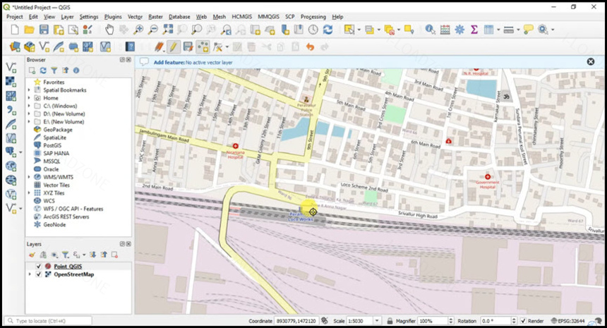Open the Project menu
This screenshot has height=328, width=607.
tap(15, 17)
